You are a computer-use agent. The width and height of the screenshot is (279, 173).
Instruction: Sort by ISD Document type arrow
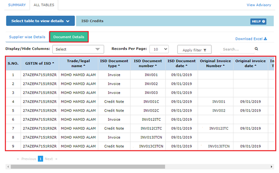point(119,66)
